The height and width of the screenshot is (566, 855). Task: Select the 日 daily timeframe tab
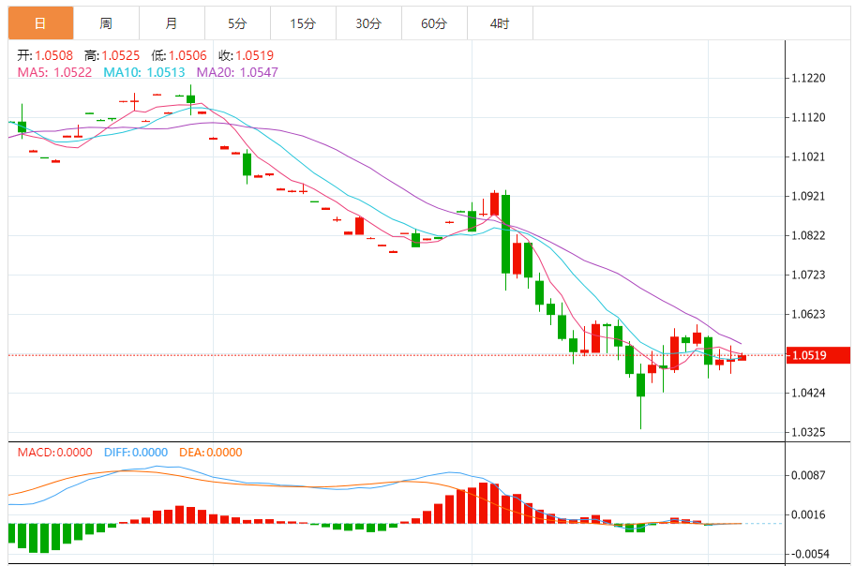[x=41, y=23]
